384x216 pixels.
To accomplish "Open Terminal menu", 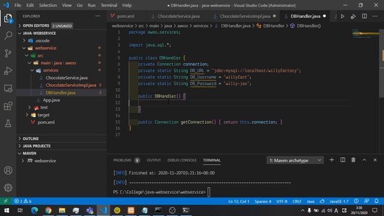I will (x=109, y=5).
